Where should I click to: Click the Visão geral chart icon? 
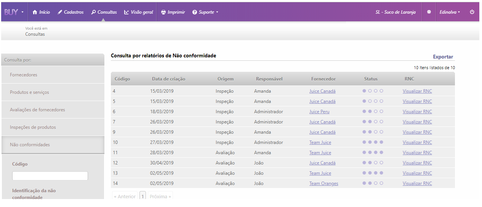click(x=127, y=12)
